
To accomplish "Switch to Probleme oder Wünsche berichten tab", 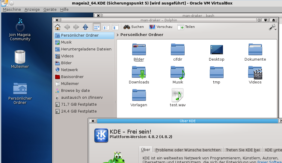I will tap(188, 150).
